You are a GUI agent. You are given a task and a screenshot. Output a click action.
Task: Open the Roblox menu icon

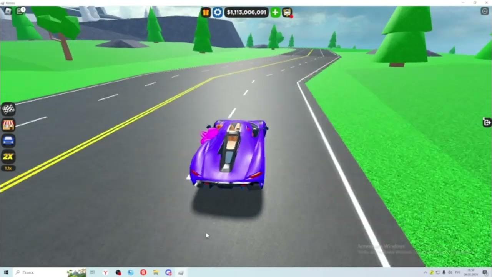pos(8,11)
